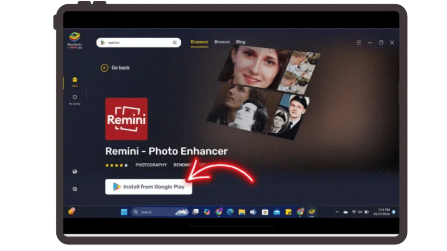Open the BlueStacks app in the taskbar
This screenshot has height=251, width=447.
(x=310, y=212)
